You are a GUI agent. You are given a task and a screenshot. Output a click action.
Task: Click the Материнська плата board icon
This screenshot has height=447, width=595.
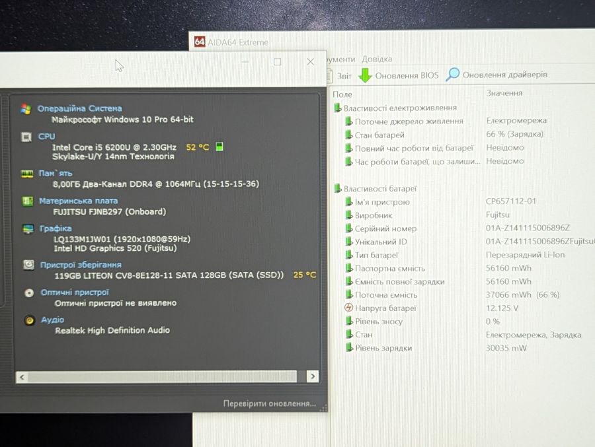(27, 201)
